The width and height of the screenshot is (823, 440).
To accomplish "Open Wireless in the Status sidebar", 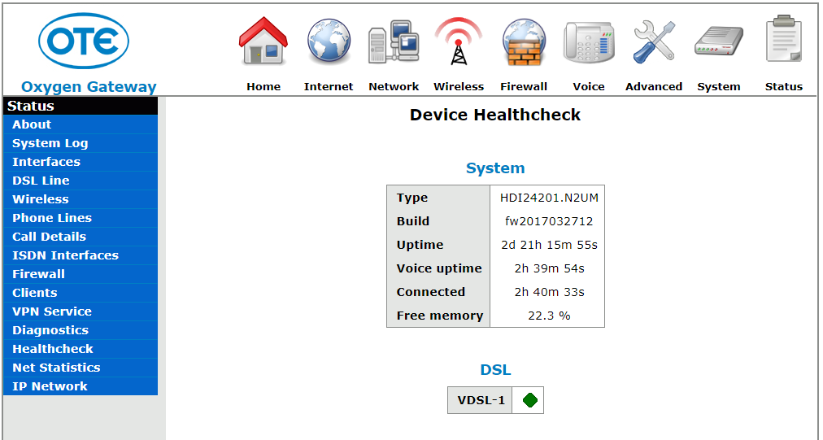I will [x=81, y=199].
